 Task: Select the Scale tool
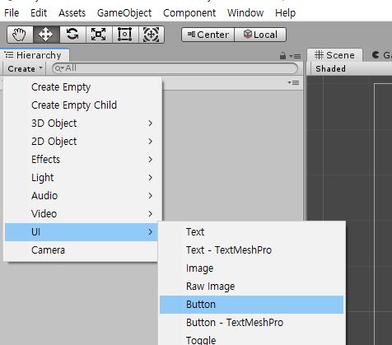[99, 35]
